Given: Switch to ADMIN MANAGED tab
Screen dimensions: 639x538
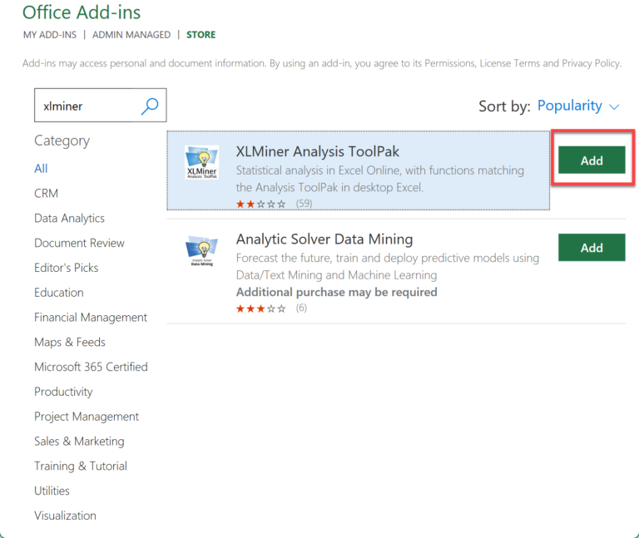Looking at the screenshot, I should (131, 35).
